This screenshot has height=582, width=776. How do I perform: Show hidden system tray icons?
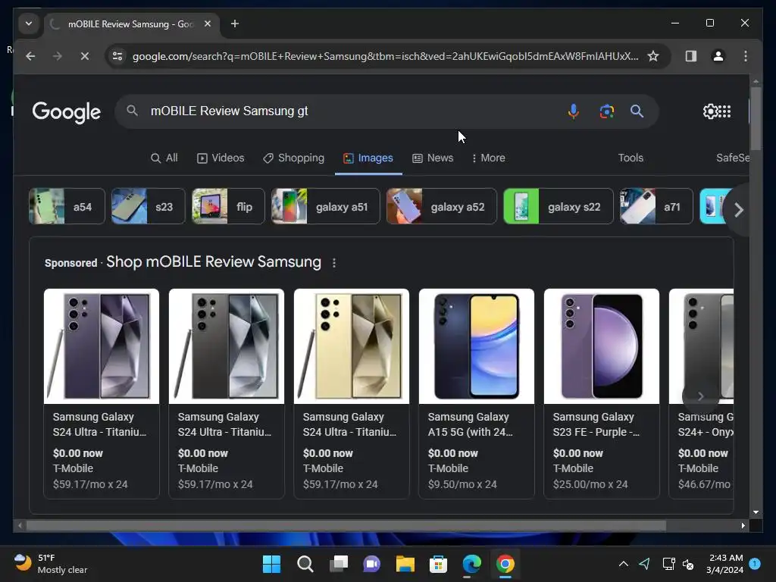tap(624, 564)
